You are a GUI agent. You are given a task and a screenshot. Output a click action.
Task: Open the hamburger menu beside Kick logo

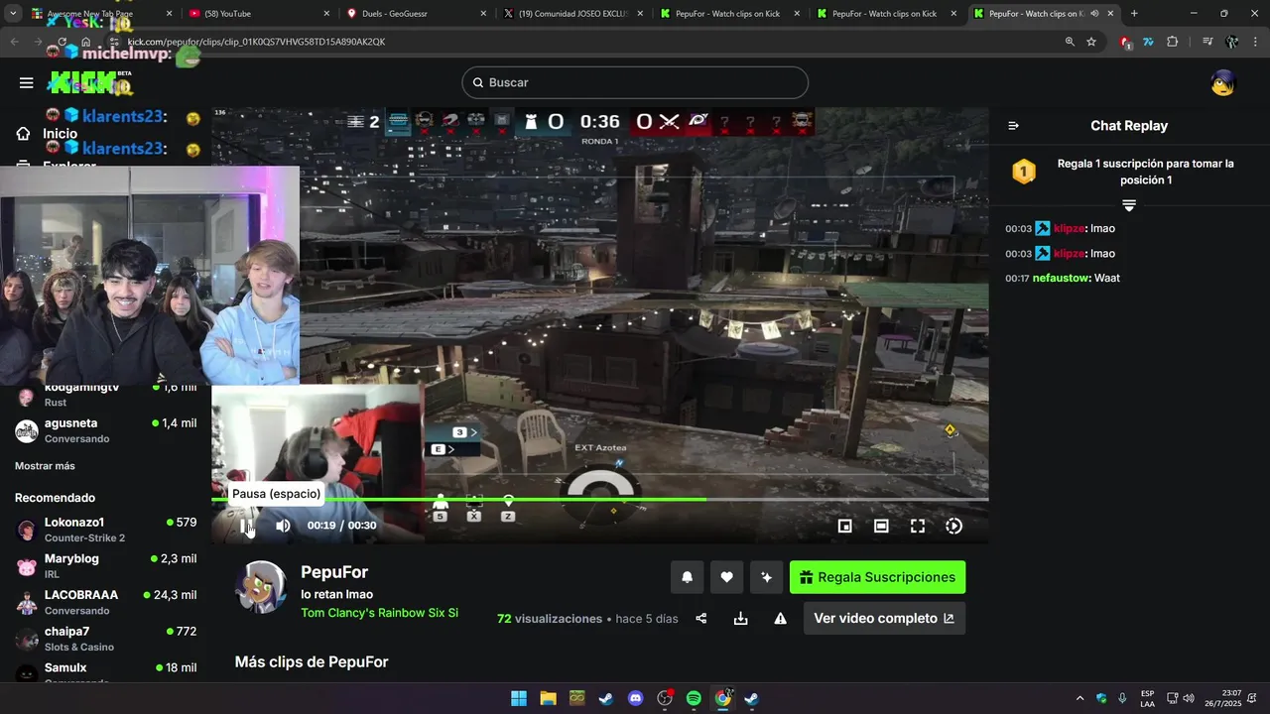[26, 82]
